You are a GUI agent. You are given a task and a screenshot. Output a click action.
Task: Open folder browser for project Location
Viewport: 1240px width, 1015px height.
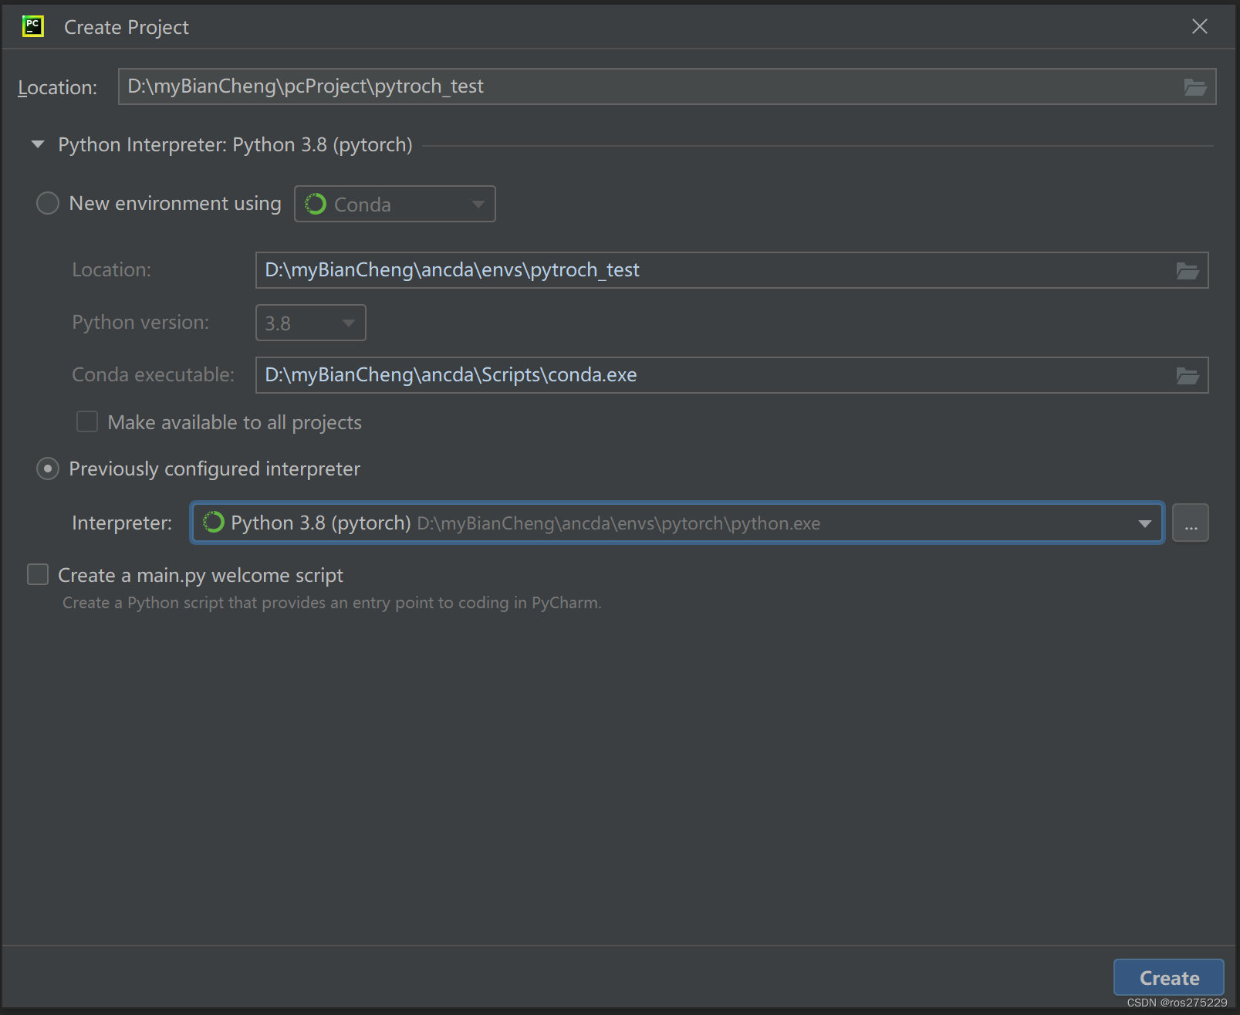(x=1195, y=86)
